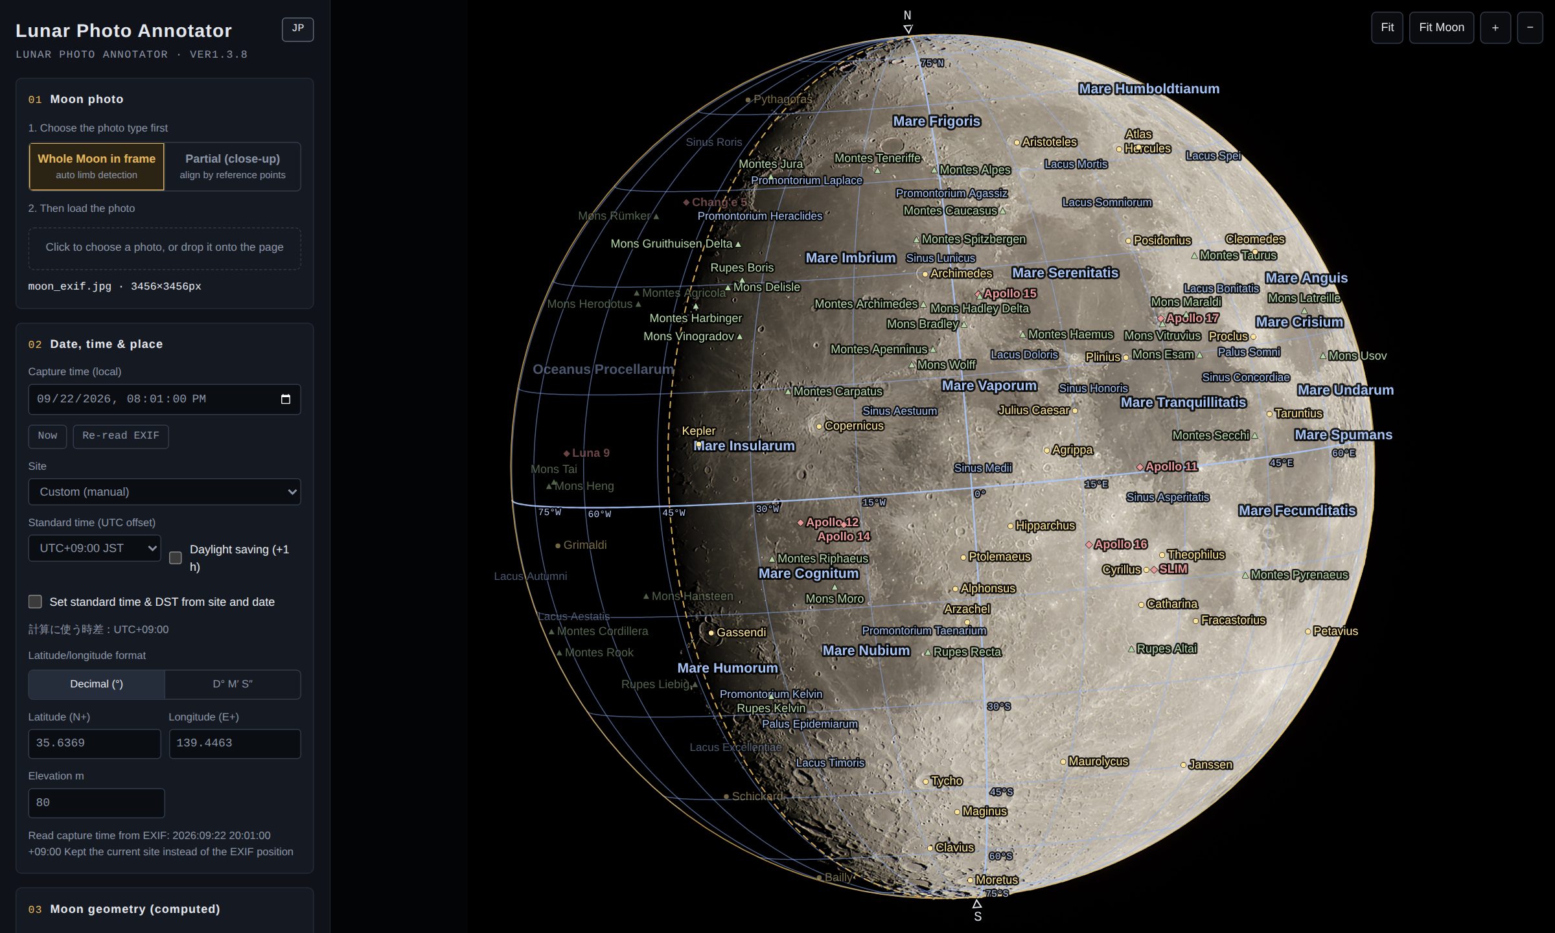This screenshot has height=933, width=1555.
Task: Zoom in with the plus button
Action: point(1495,28)
